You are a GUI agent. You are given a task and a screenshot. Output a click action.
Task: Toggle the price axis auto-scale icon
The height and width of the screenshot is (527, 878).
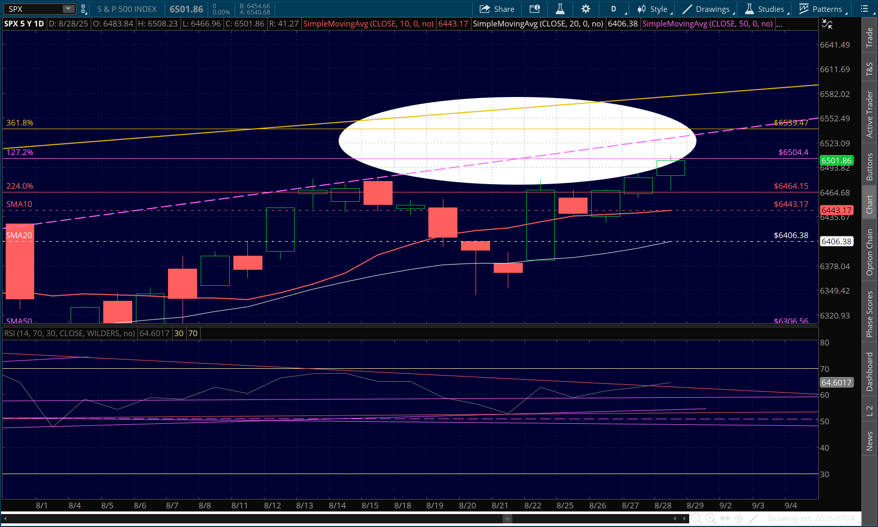[827, 24]
